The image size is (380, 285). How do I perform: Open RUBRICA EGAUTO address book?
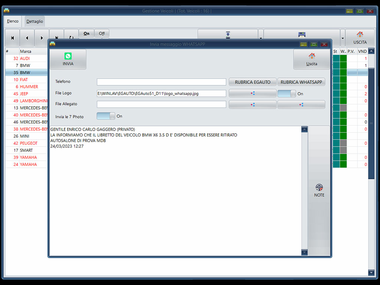[x=252, y=82]
